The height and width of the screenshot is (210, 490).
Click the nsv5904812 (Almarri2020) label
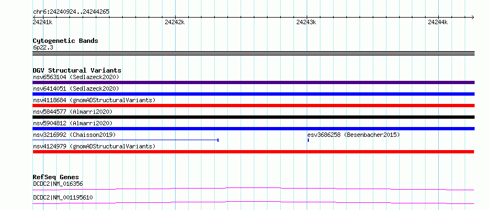[73, 123]
